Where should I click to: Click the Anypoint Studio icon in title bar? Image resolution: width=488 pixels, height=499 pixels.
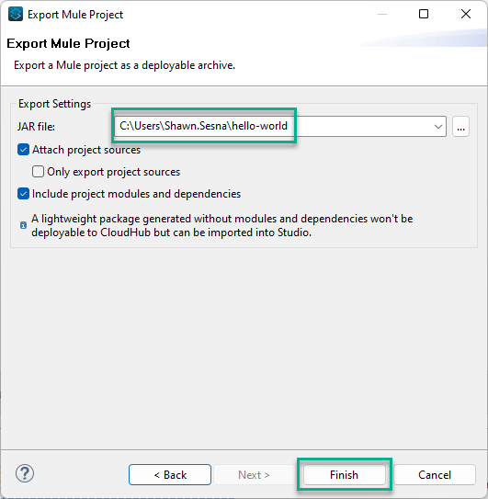pos(16,15)
